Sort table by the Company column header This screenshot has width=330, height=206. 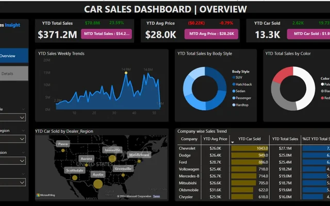[x=189, y=139]
